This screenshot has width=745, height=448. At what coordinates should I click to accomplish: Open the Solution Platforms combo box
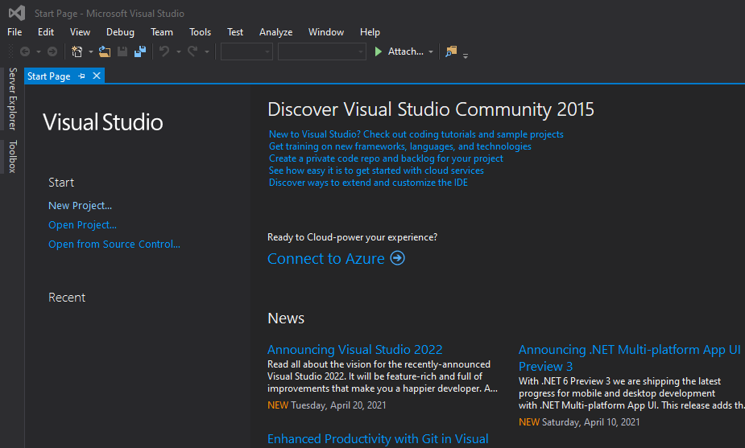(321, 51)
